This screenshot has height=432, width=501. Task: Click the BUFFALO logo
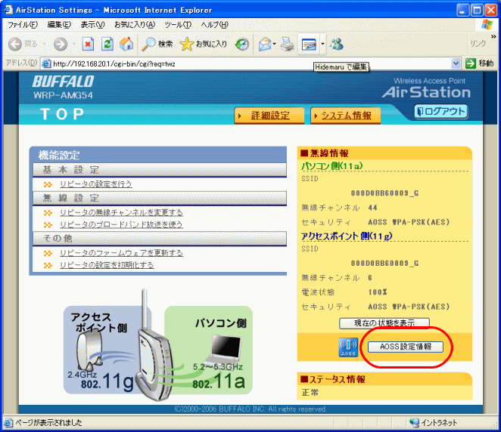click(63, 82)
